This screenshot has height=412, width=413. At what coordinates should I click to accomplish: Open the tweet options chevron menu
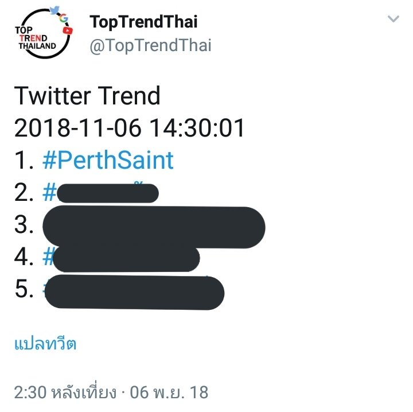click(x=393, y=19)
